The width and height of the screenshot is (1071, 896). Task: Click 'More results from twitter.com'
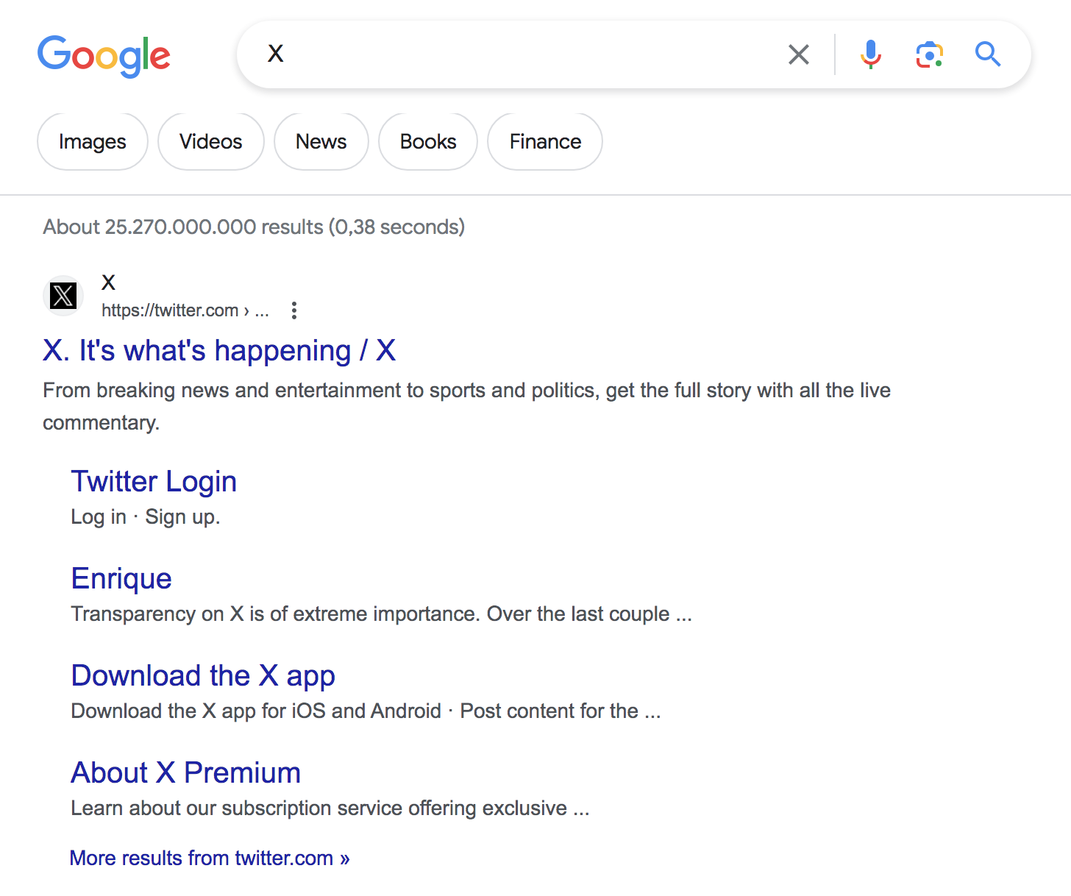click(209, 858)
